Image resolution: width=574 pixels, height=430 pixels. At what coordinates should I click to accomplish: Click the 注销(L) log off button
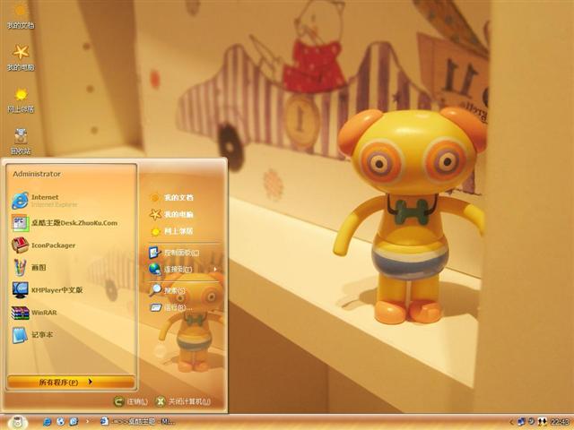[130, 401]
